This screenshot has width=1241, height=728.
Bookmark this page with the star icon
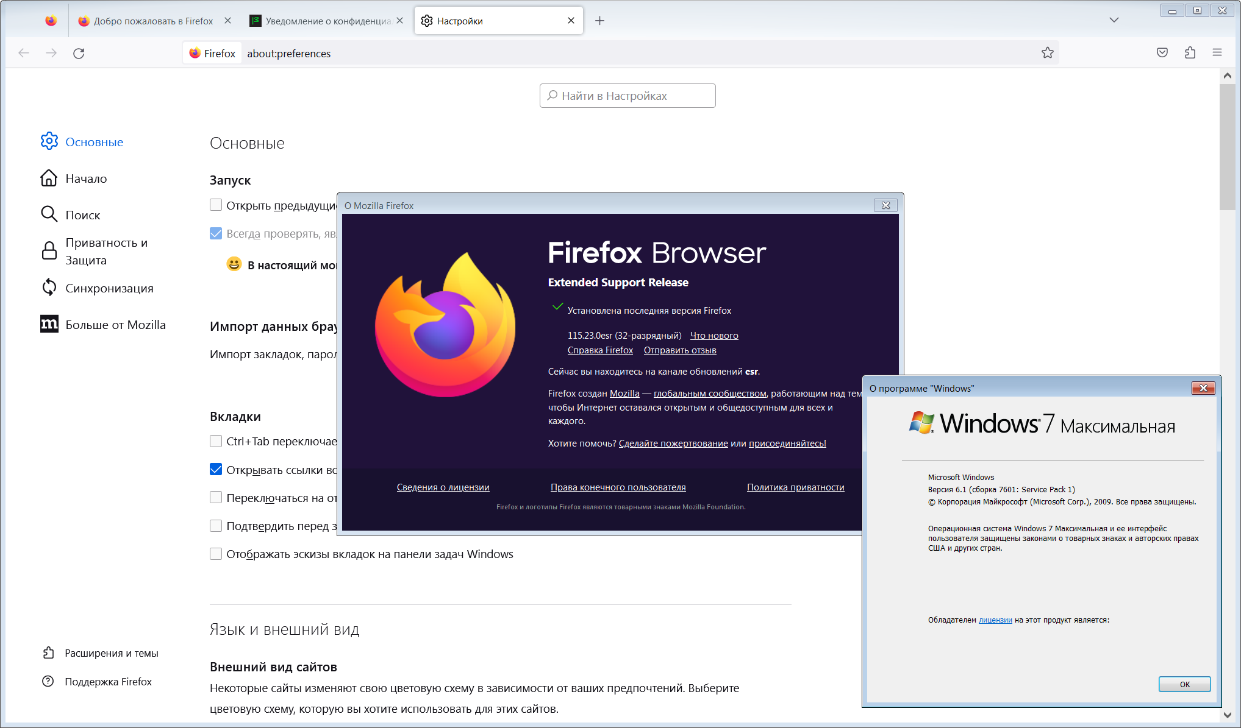click(1048, 53)
